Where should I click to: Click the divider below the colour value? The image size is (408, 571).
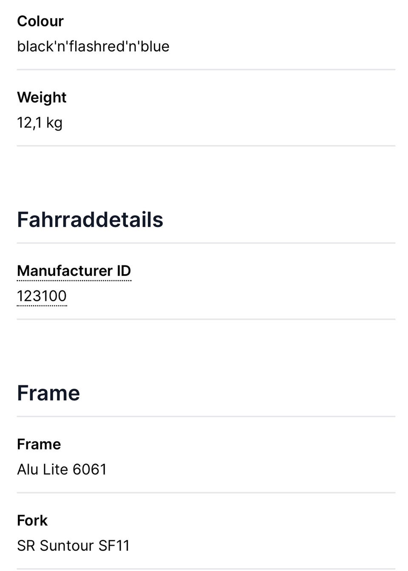(206, 69)
